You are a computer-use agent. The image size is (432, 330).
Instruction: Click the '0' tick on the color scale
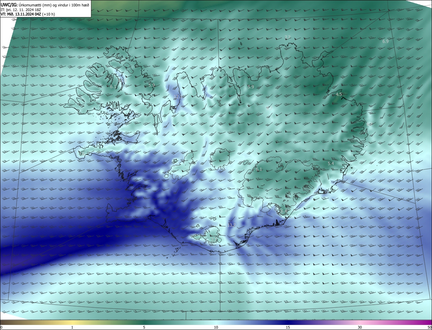1,327
